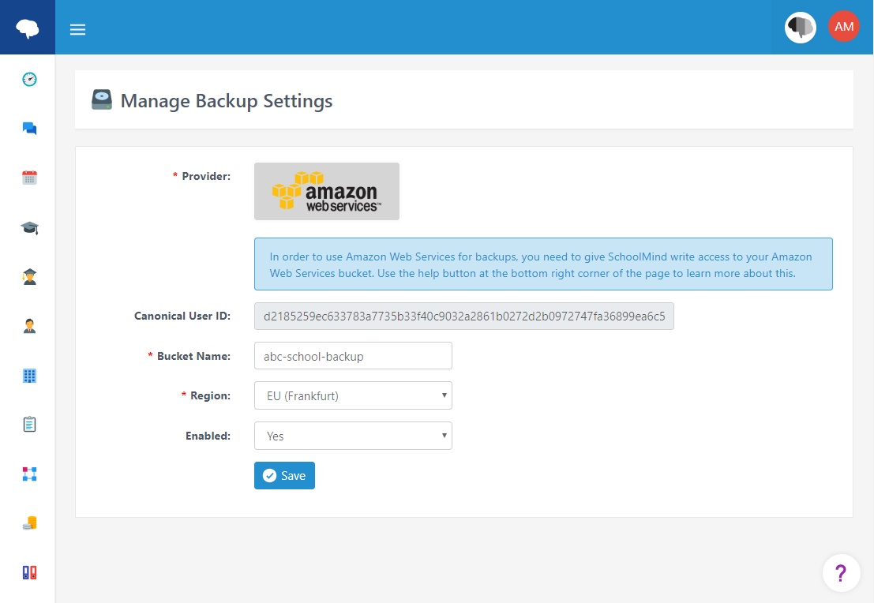Open the graduation cap sidebar icon
Image resolution: width=874 pixels, height=603 pixels.
click(29, 227)
